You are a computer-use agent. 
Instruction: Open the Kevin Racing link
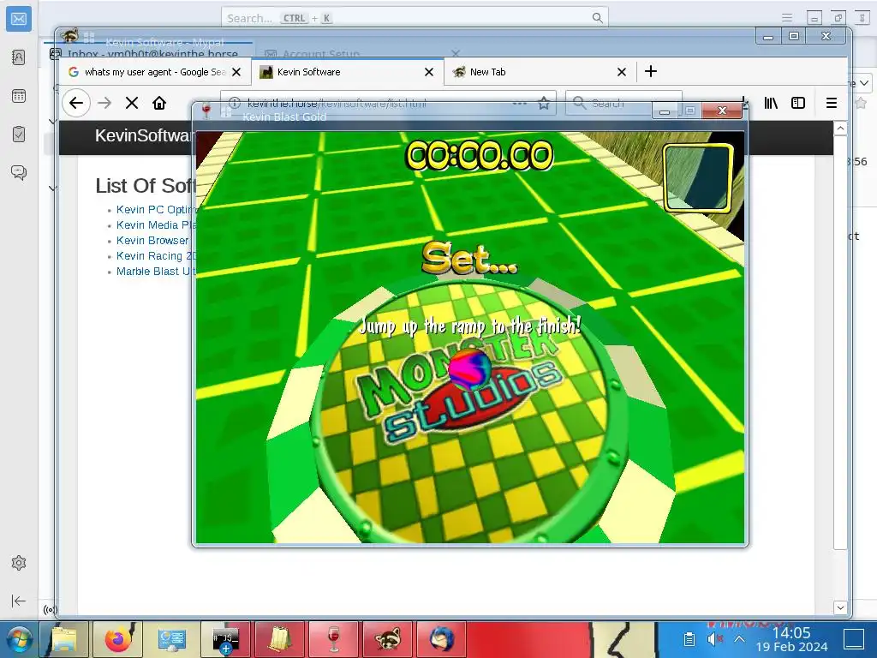pos(156,255)
